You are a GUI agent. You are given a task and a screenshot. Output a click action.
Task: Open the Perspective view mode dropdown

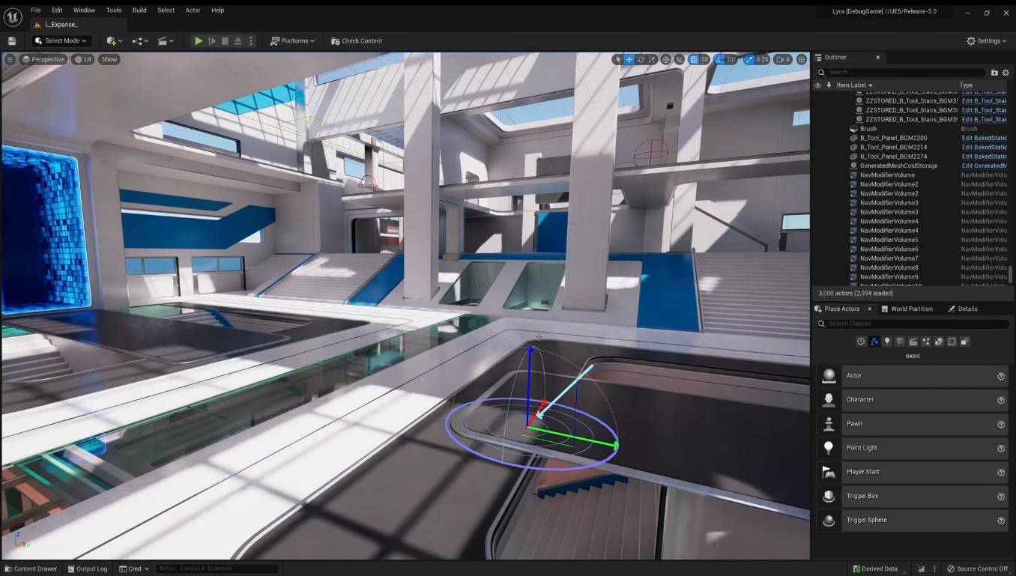43,59
